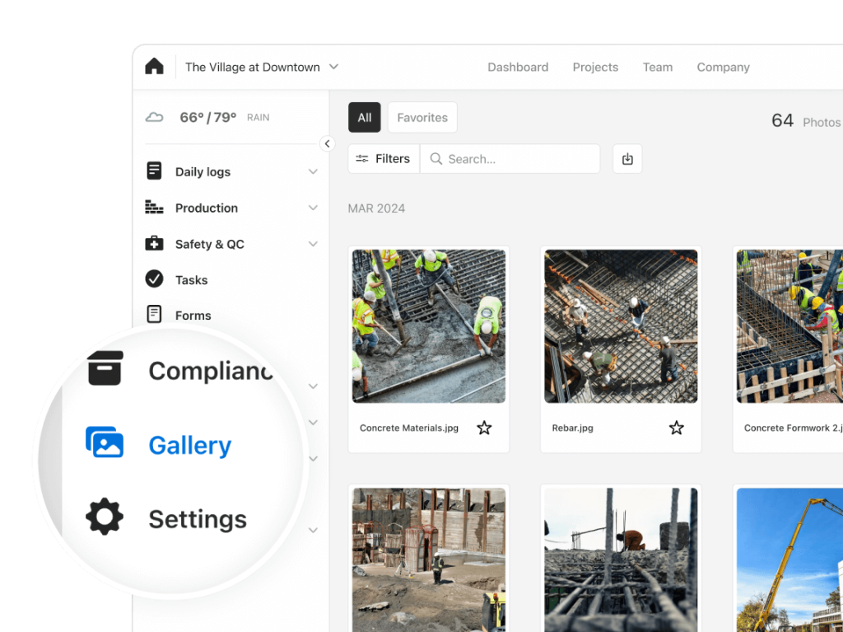Click the Concrete Formwork 2 file name
The width and height of the screenshot is (843, 632).
point(793,428)
